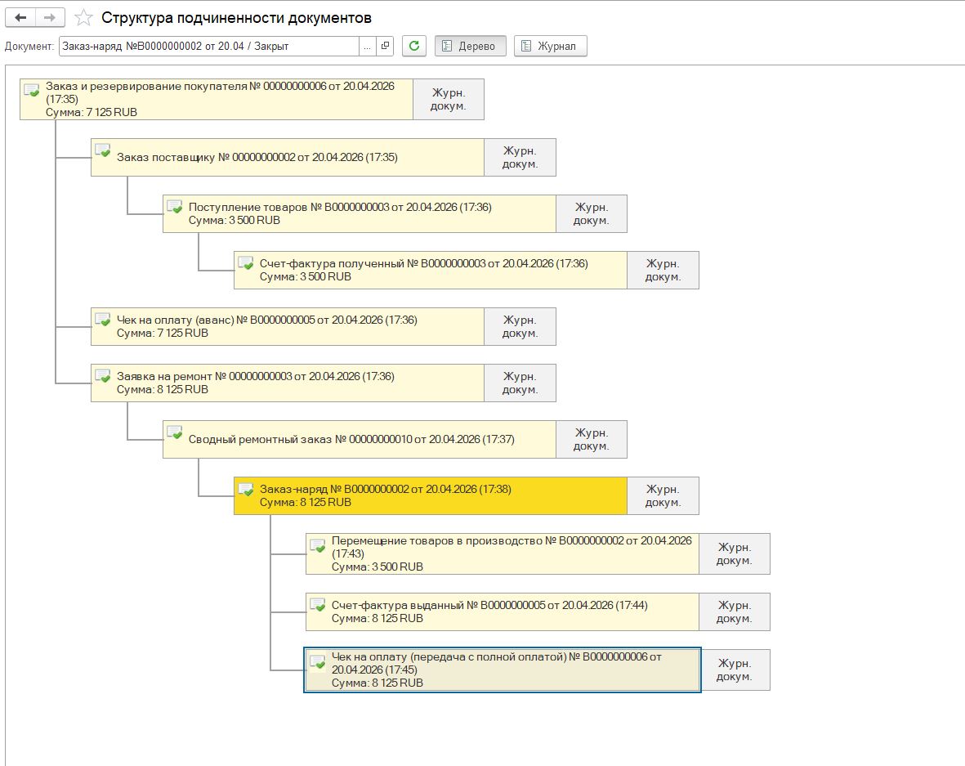This screenshot has height=766, width=965.
Task: Open Журн. докум. for Чек на оплату (аванс)
Action: point(520,326)
